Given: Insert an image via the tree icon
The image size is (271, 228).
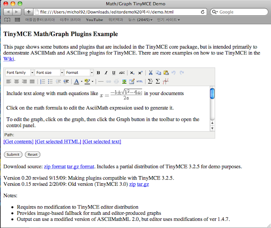Looking at the screenshot, I should (x=124, y=81).
